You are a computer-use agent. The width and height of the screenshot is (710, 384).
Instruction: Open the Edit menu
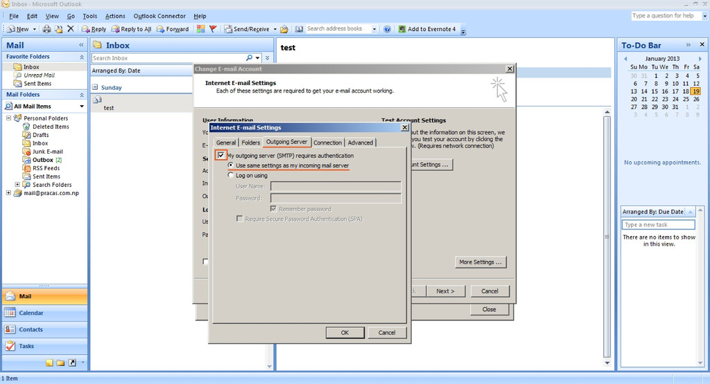[32, 16]
